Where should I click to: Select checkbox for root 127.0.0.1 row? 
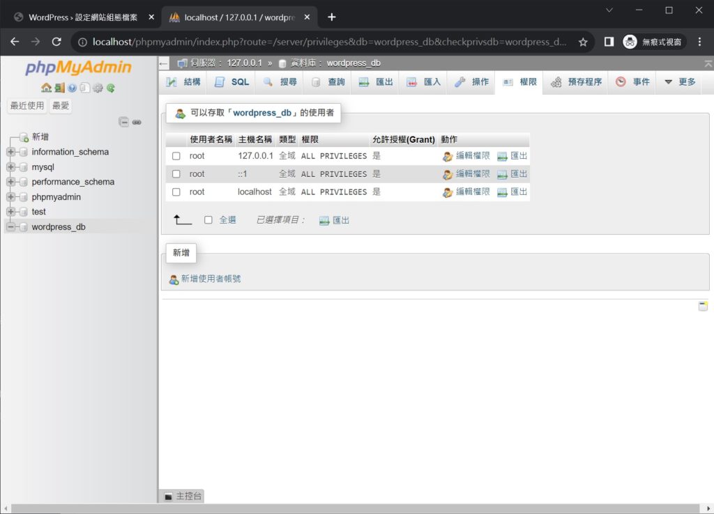tap(176, 156)
